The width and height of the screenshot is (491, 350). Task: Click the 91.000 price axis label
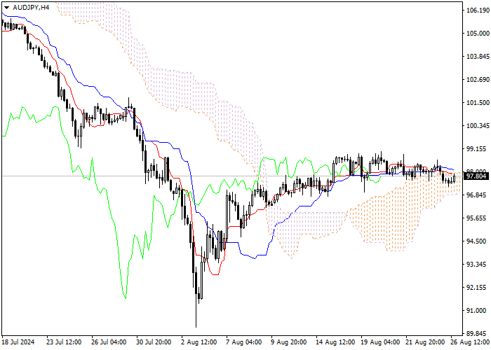478,311
